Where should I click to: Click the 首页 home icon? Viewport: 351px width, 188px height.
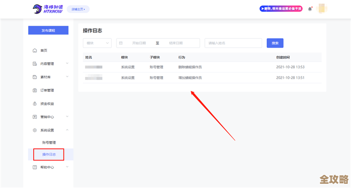[x=35, y=50]
